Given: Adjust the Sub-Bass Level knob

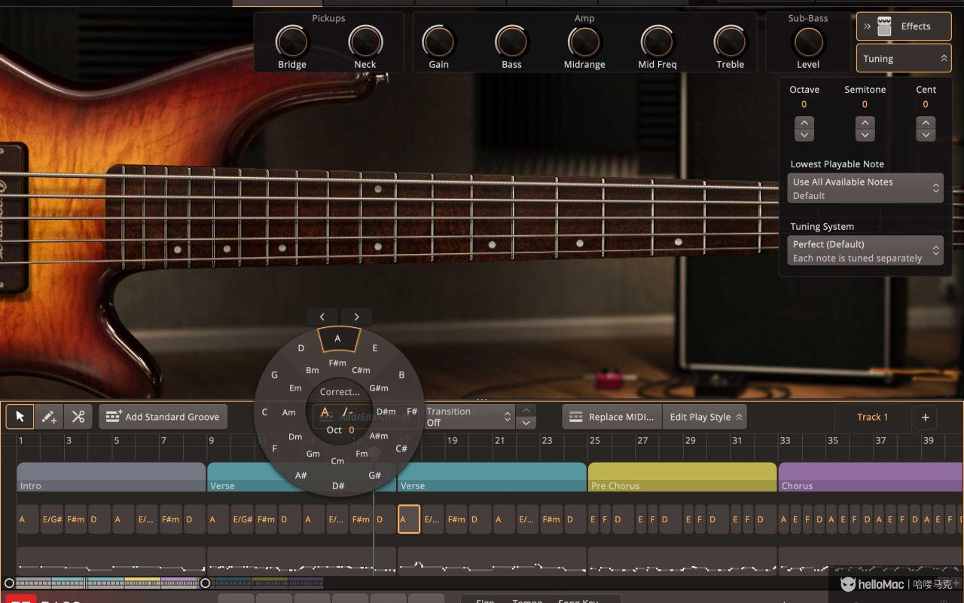Looking at the screenshot, I should click(x=808, y=43).
